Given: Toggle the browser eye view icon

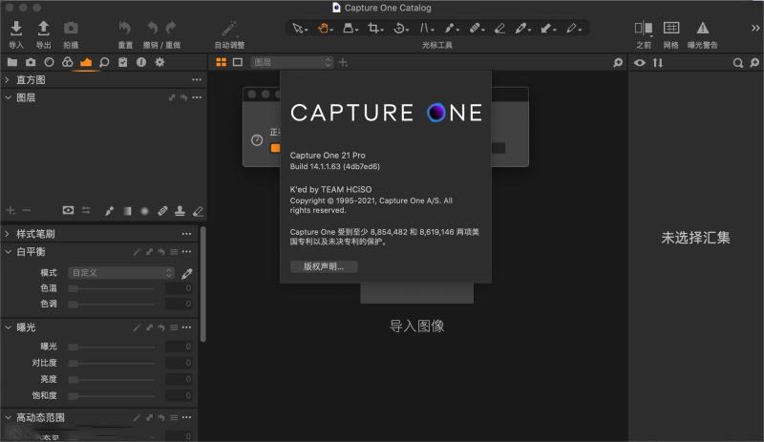Looking at the screenshot, I should (x=640, y=63).
